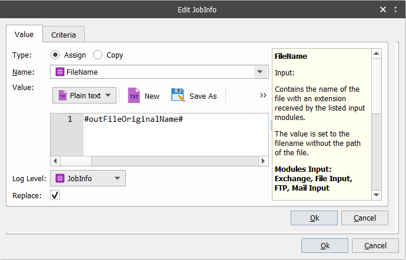
Task: Switch to the Criteria tab
Action: [64, 35]
